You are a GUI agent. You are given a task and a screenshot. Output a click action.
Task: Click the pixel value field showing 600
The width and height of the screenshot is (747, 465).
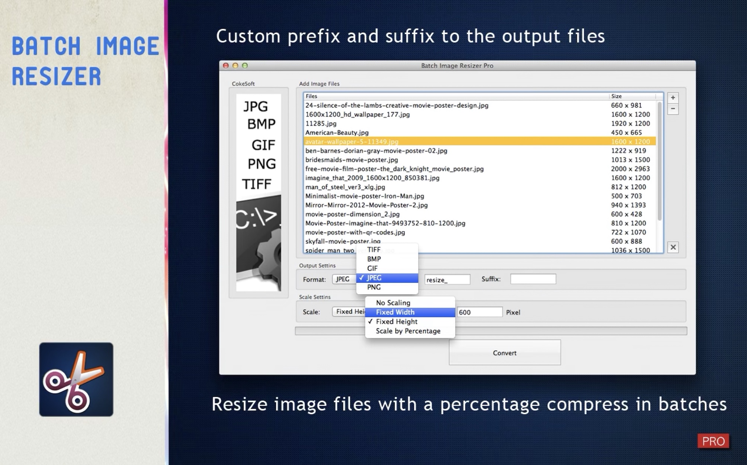tap(479, 312)
